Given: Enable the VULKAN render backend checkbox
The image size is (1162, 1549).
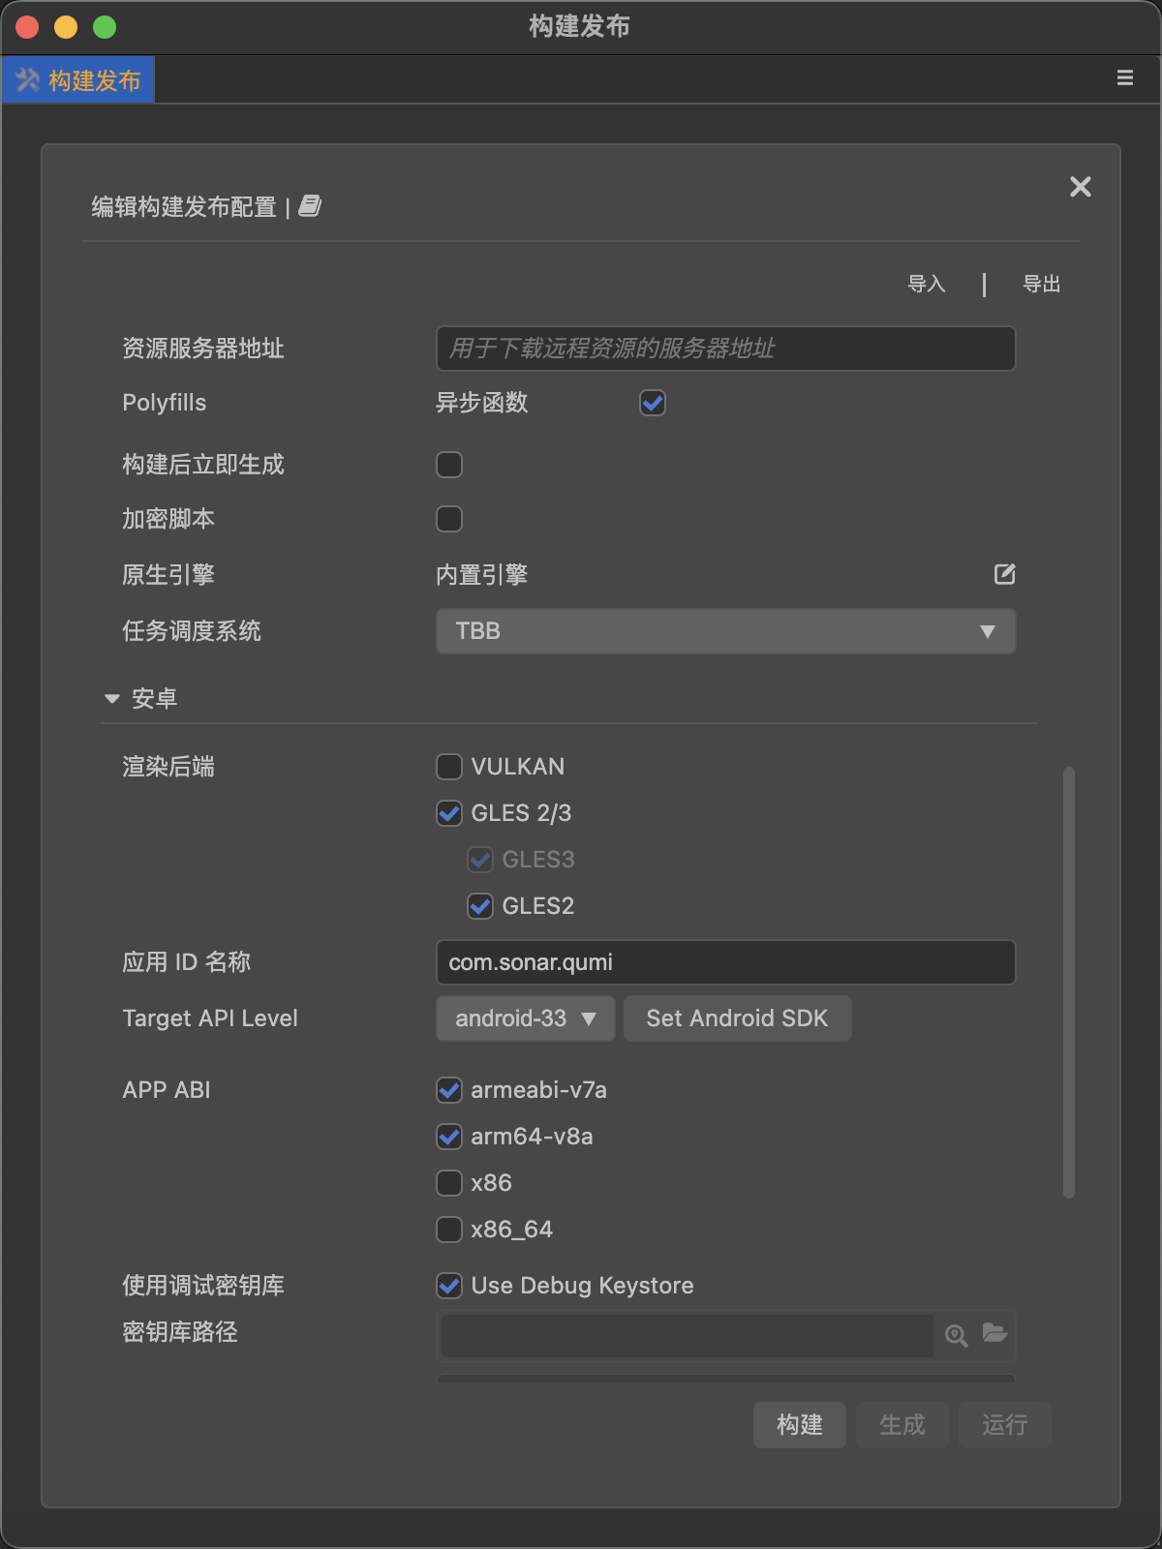Looking at the screenshot, I should pyautogui.click(x=449, y=767).
